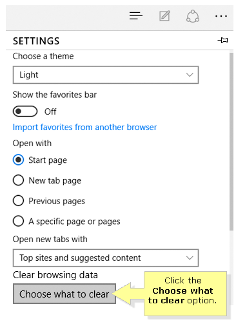Click the Make a Web Note icon
This screenshot has width=236, height=322.
[164, 16]
